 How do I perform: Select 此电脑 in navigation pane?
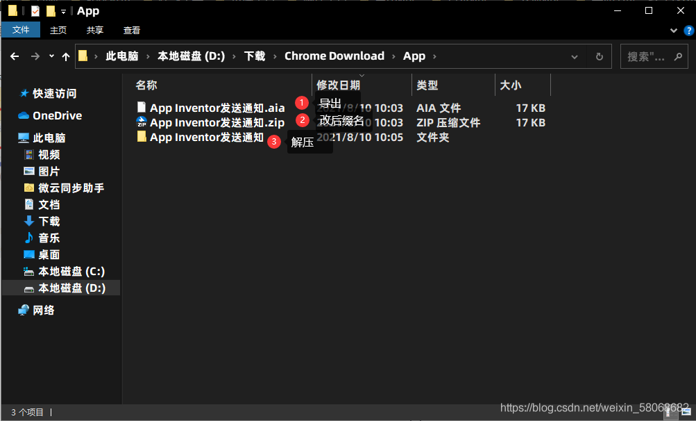(x=49, y=138)
